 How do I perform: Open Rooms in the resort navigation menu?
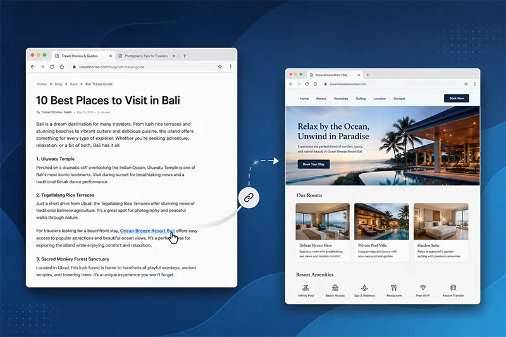(x=321, y=99)
